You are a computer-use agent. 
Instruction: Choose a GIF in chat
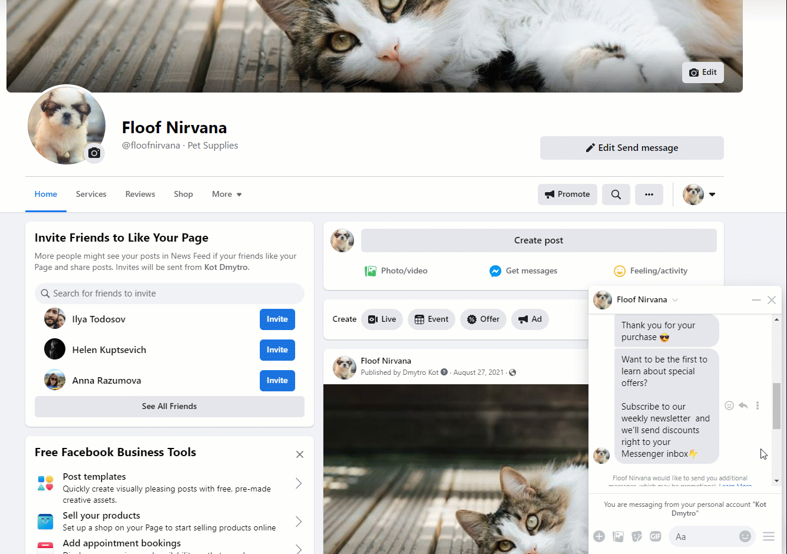coord(656,536)
